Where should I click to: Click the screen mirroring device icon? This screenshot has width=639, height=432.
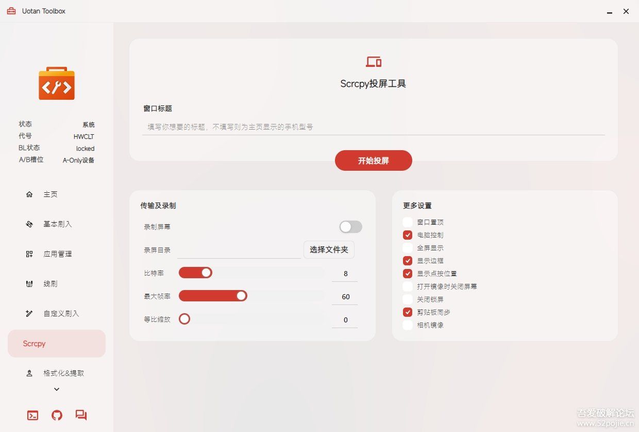pyautogui.click(x=374, y=62)
